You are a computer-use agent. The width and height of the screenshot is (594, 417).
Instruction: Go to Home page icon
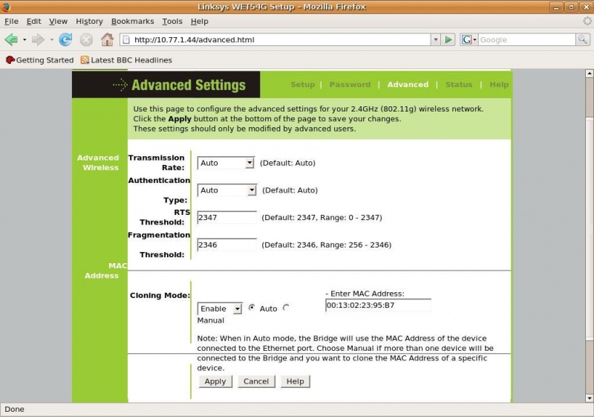tap(107, 39)
